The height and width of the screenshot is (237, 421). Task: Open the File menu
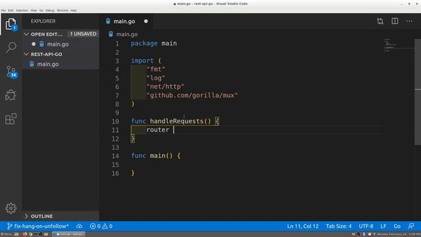click(x=3, y=11)
